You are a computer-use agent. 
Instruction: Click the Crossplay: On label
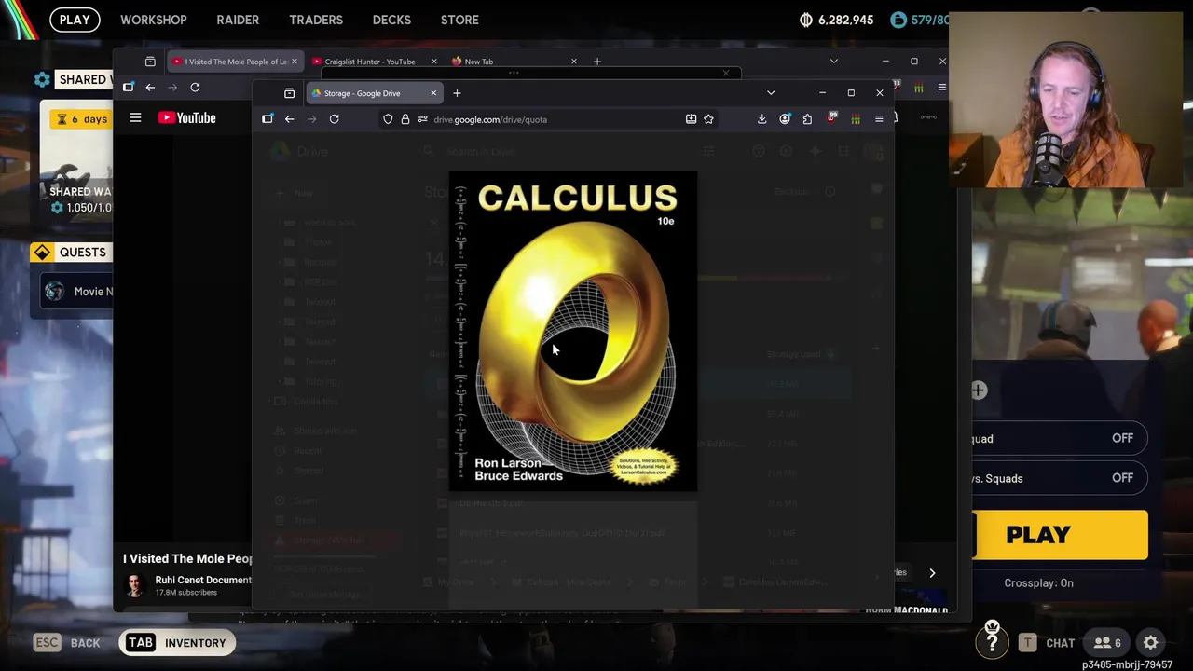click(1039, 583)
